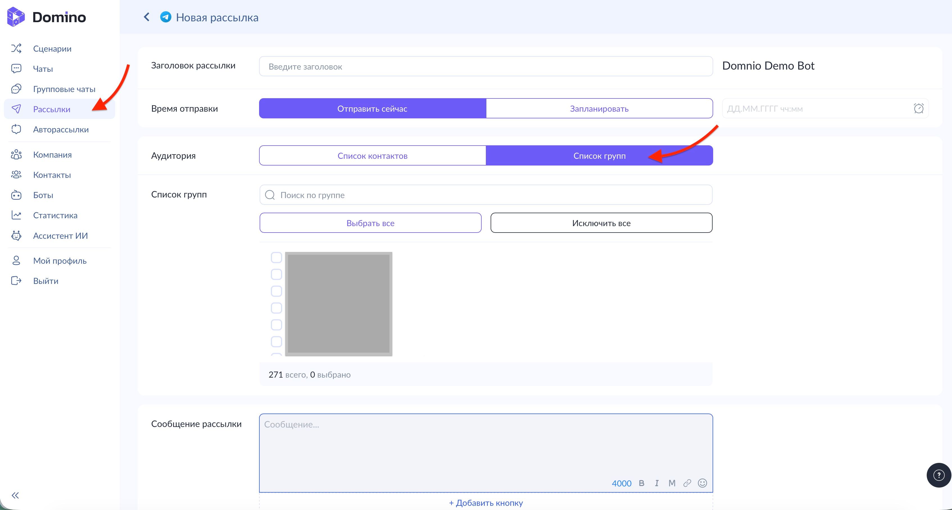Toggle italic formatting I
This screenshot has height=510, width=952.
click(x=657, y=483)
